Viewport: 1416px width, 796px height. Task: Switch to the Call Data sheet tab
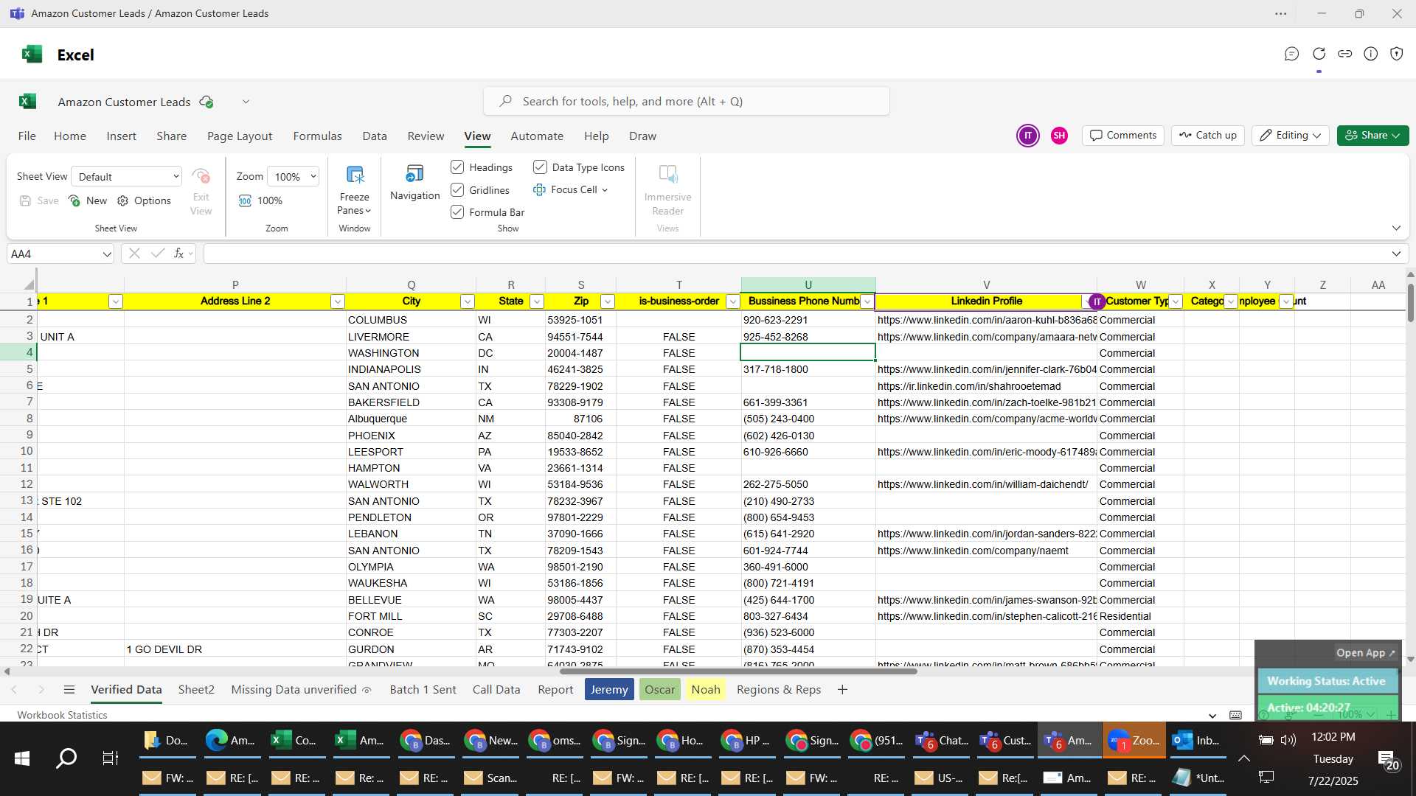tap(496, 689)
